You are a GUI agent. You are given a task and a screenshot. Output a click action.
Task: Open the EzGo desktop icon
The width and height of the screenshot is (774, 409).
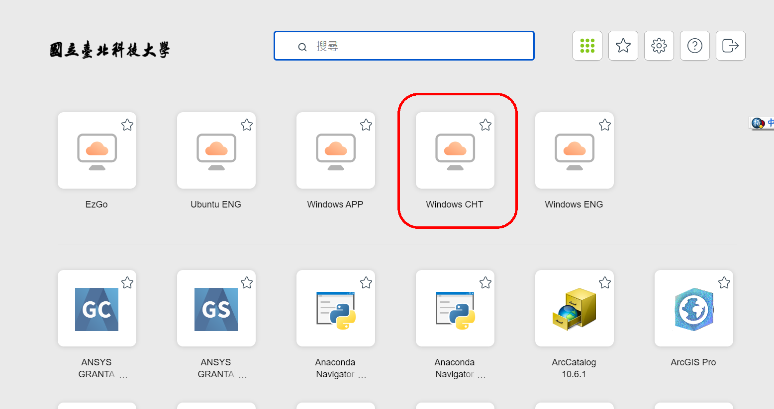click(97, 151)
